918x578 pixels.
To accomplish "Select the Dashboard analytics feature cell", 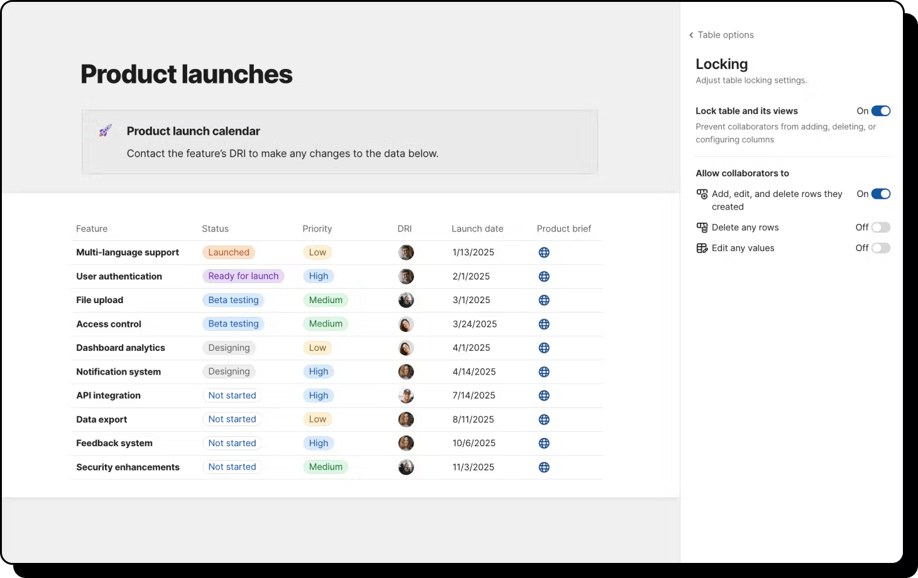I will point(121,348).
